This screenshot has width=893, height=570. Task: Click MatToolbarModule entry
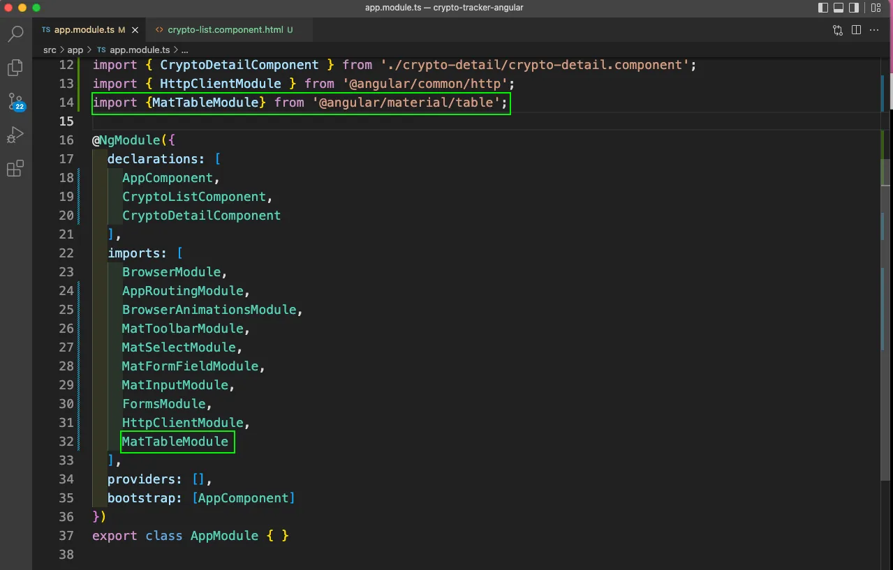(183, 329)
